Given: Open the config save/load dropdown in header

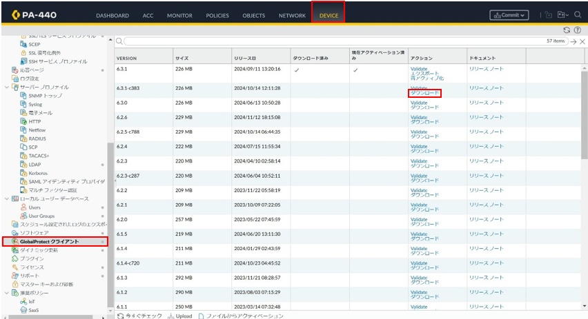Looking at the screenshot, I should (x=563, y=15).
